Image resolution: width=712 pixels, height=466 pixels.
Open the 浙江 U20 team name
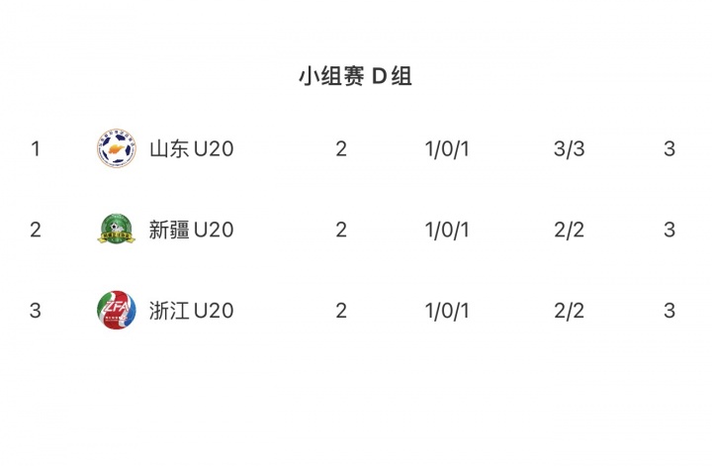click(x=191, y=311)
